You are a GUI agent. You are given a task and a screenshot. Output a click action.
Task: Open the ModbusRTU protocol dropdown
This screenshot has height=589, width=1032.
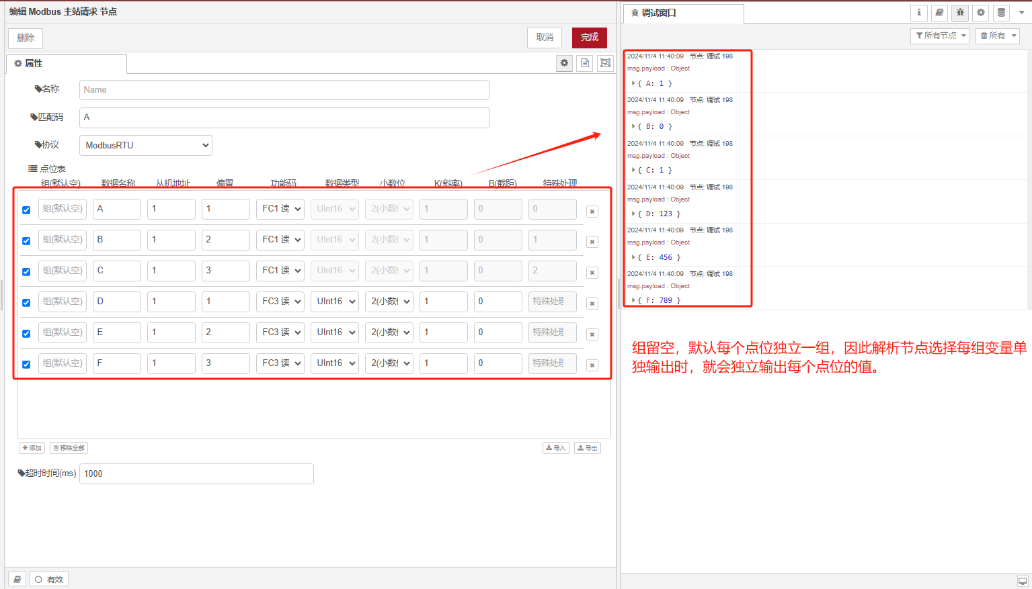[146, 145]
